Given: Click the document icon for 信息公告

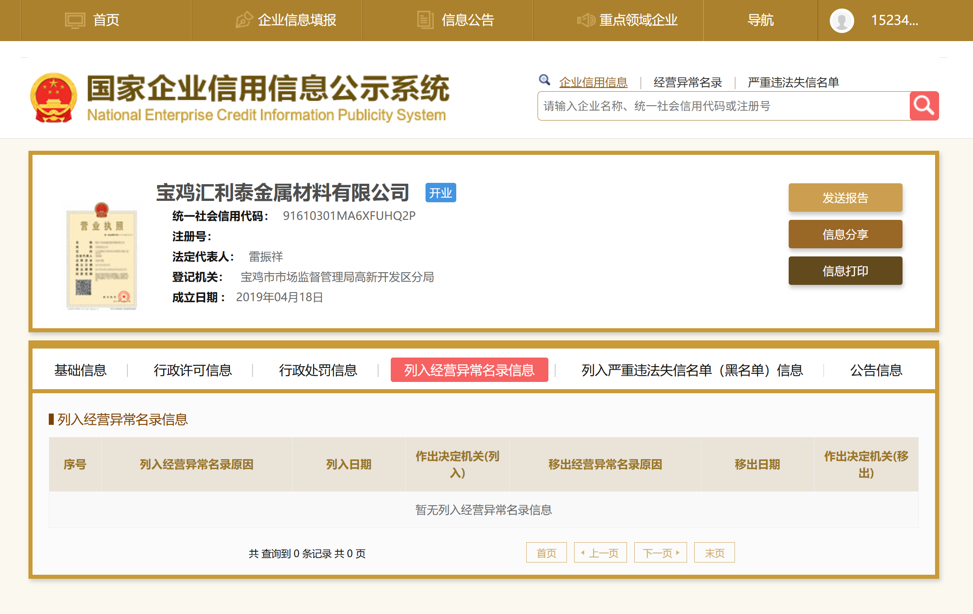Looking at the screenshot, I should click(425, 20).
